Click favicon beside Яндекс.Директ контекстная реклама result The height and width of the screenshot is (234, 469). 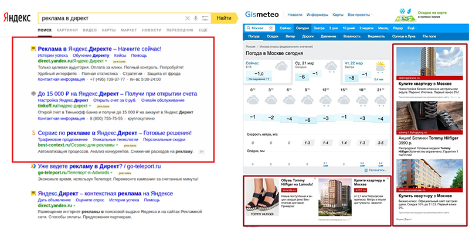tap(33, 194)
